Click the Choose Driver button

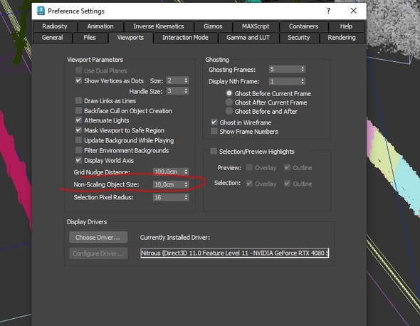(x=98, y=237)
